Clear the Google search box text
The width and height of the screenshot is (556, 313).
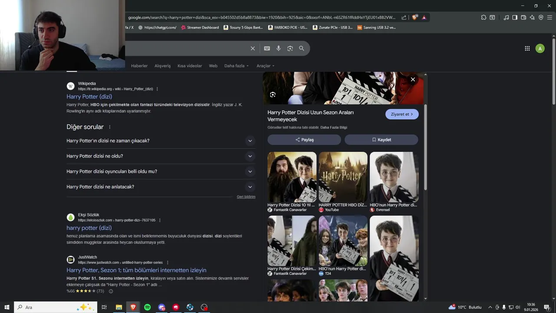click(253, 48)
